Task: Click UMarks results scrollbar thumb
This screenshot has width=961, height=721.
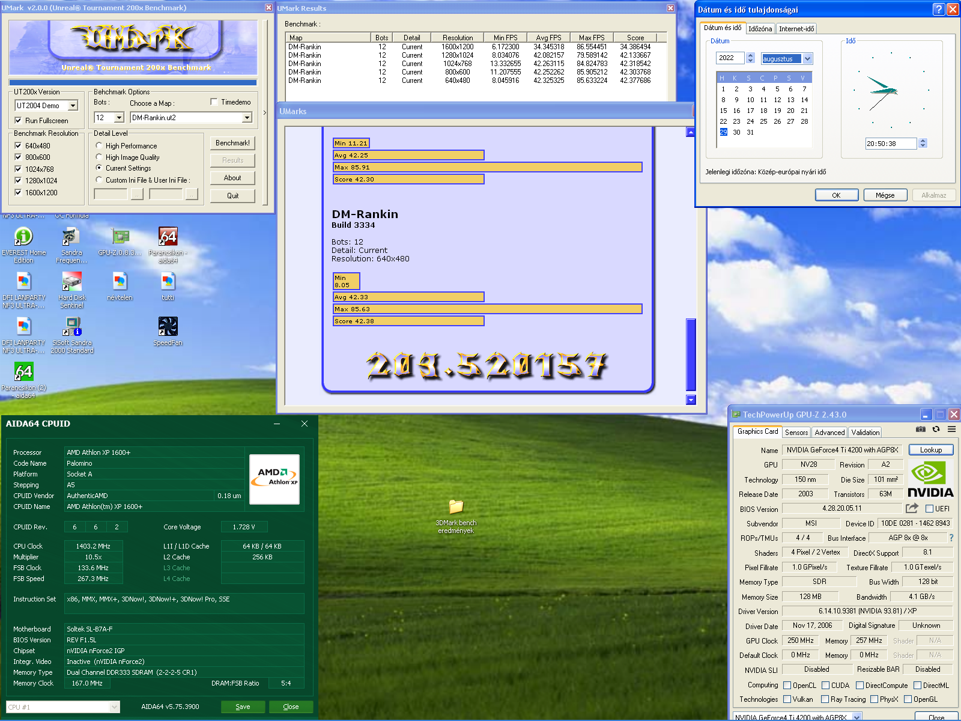Action: pyautogui.click(x=691, y=354)
